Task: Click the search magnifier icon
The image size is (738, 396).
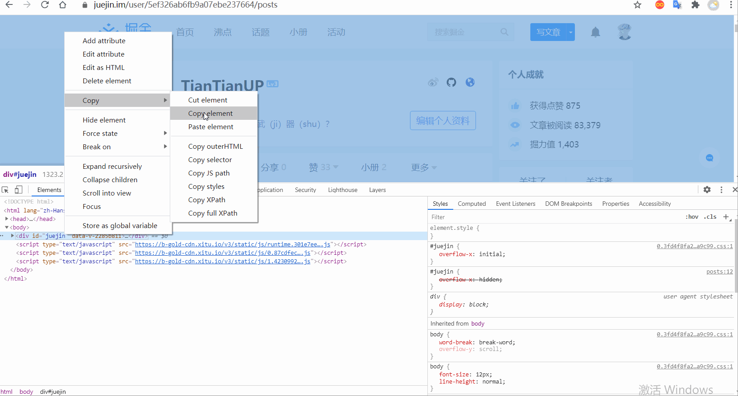Action: [x=504, y=32]
